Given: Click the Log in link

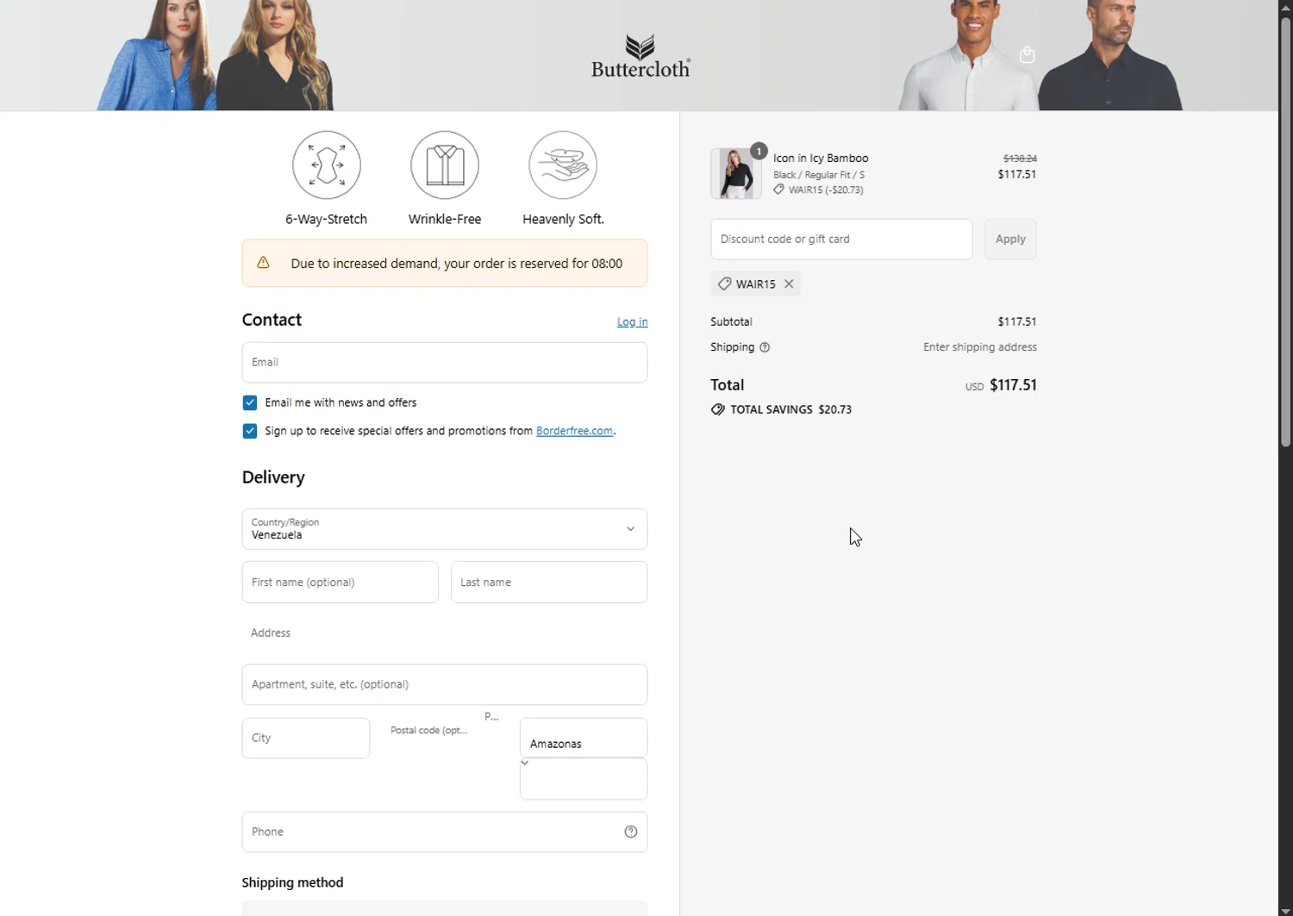Looking at the screenshot, I should point(632,321).
